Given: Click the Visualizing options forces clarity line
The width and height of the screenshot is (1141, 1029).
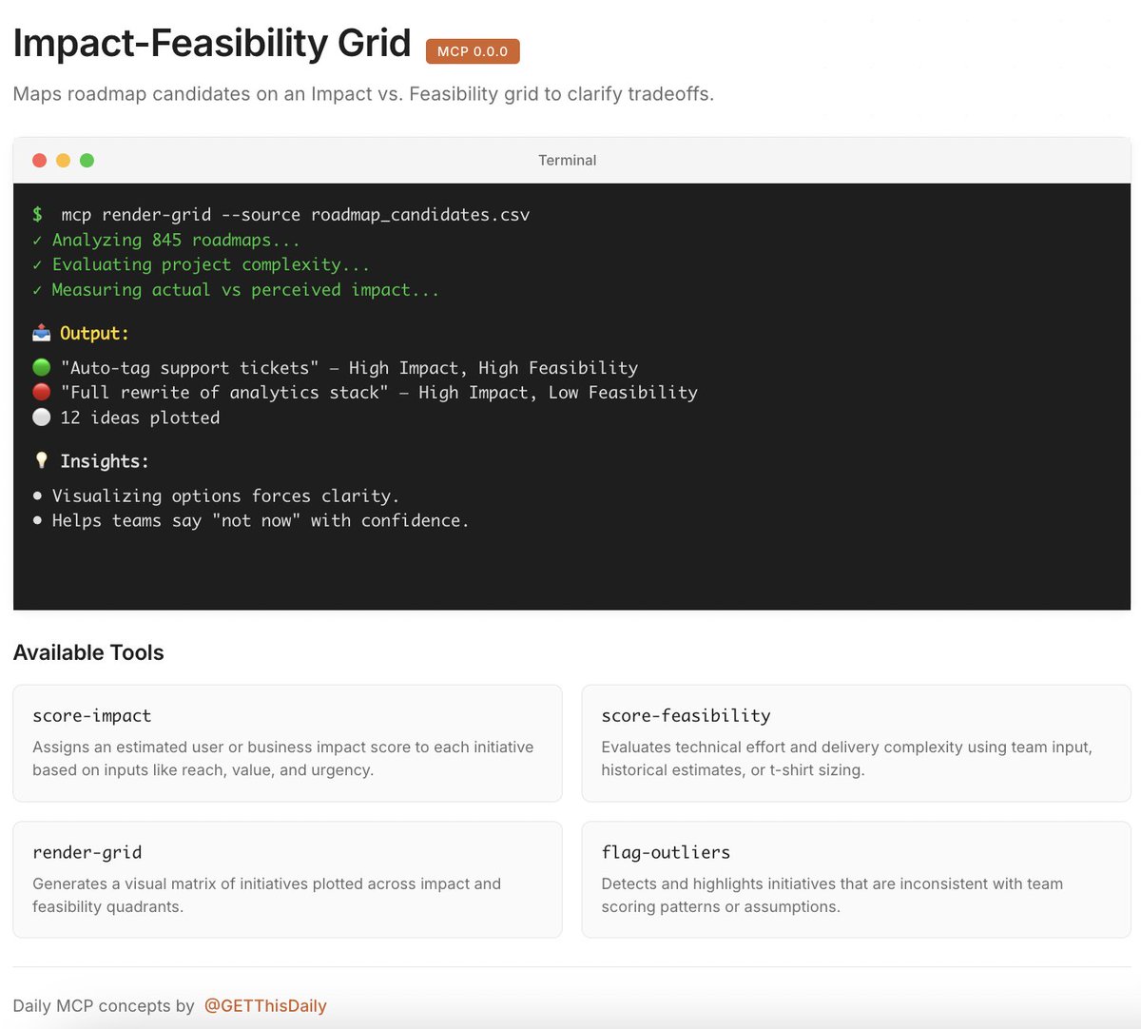Looking at the screenshot, I should tap(216, 495).
